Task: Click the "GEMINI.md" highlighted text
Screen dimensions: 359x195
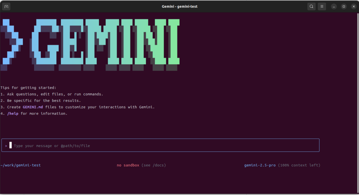Action: (33, 107)
